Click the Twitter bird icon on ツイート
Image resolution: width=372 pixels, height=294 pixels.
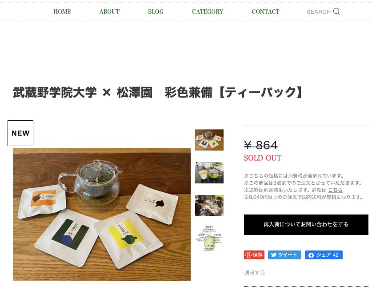273,255
